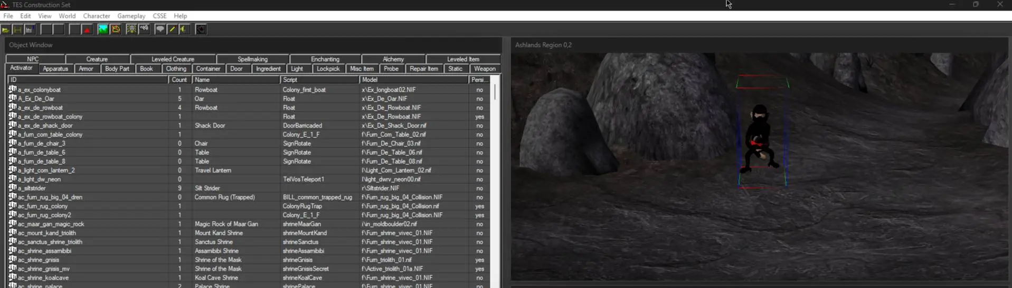Open the Dialogue editor speech-bubble icon

[x=160, y=29]
